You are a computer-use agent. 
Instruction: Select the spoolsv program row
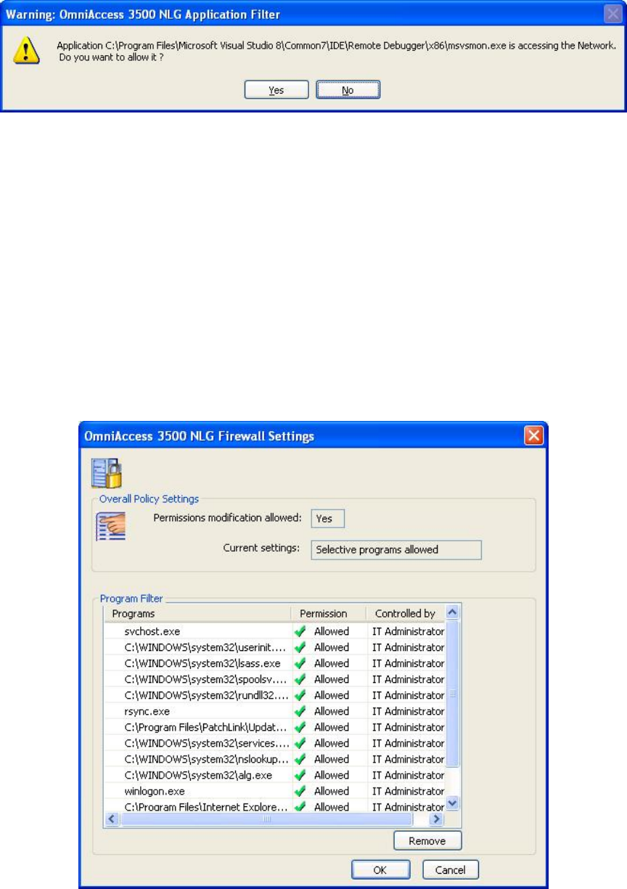(274, 679)
